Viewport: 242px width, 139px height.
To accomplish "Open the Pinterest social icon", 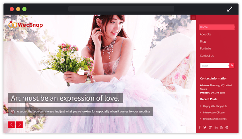I will 227,128.
